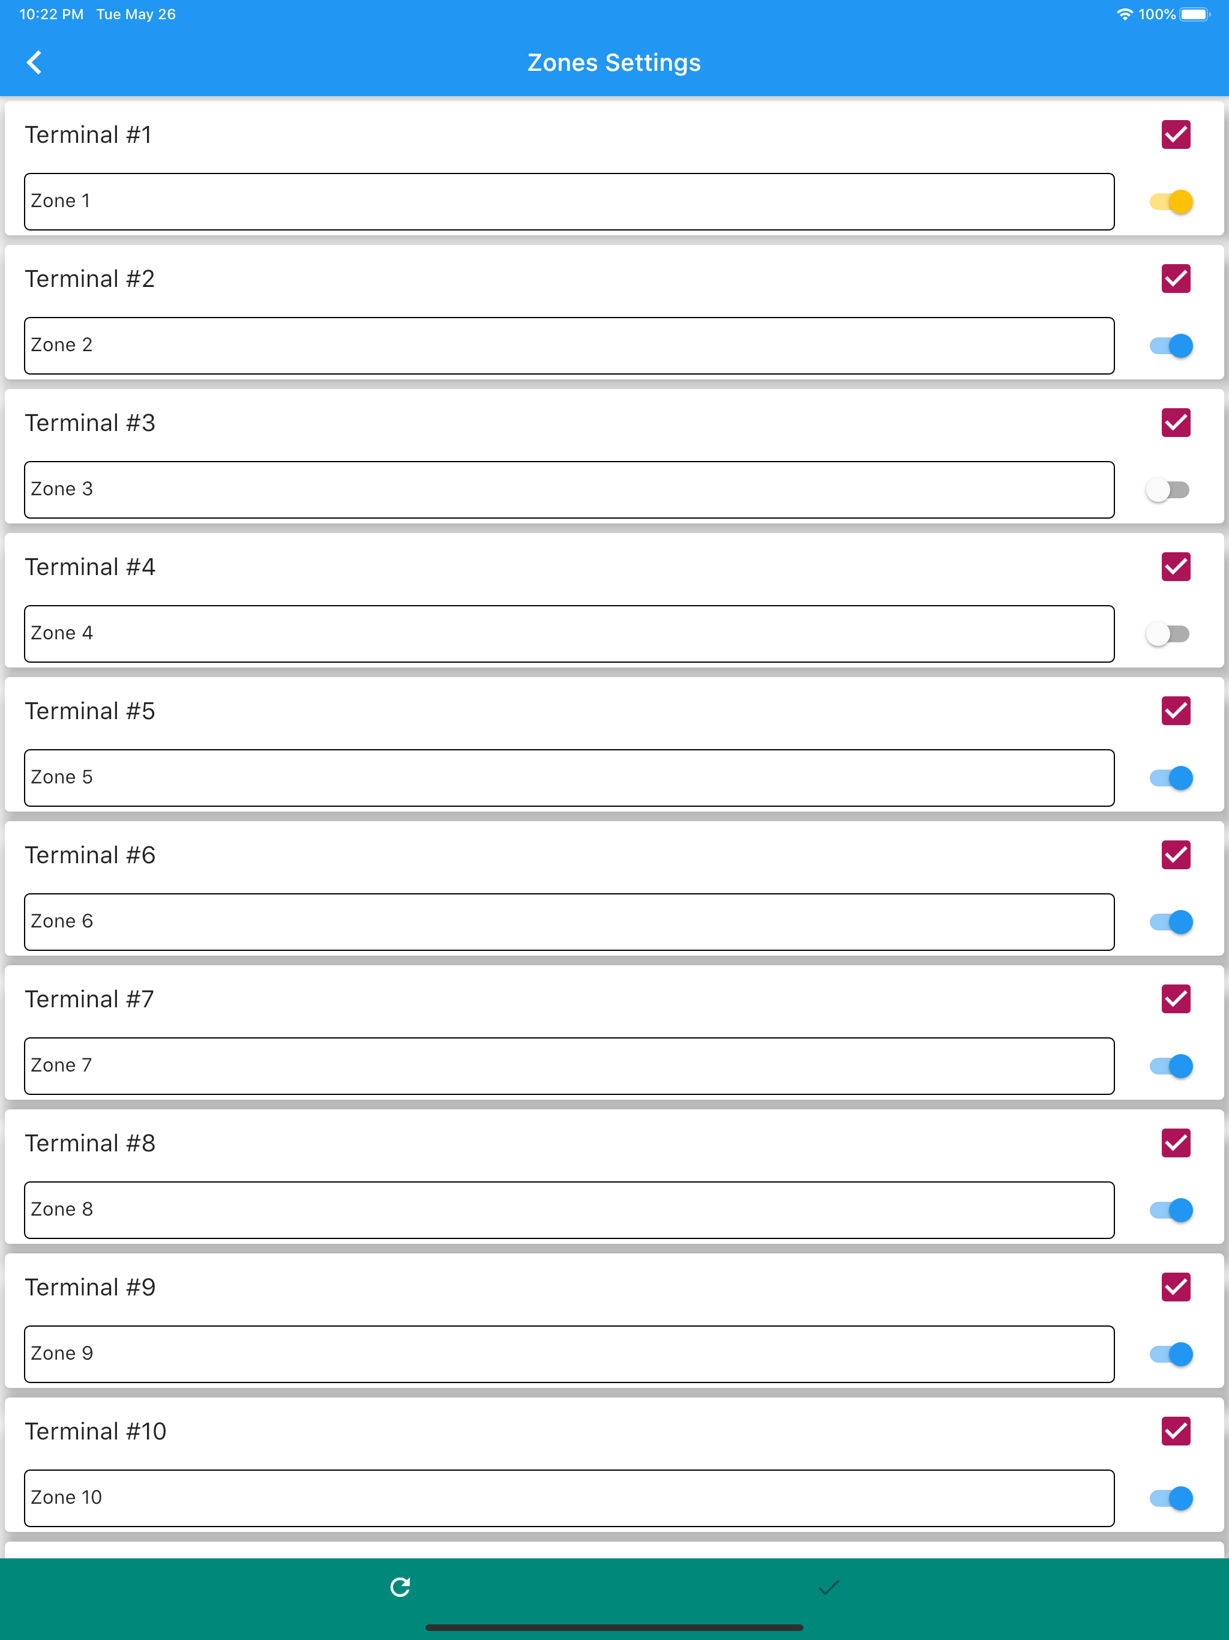Uncheck the Terminal #7 checkbox
Screen dimensions: 1229x1640
(x=1176, y=999)
